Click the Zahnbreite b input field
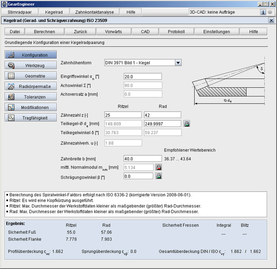The width and height of the screenshot is (277, 269). pos(142,158)
